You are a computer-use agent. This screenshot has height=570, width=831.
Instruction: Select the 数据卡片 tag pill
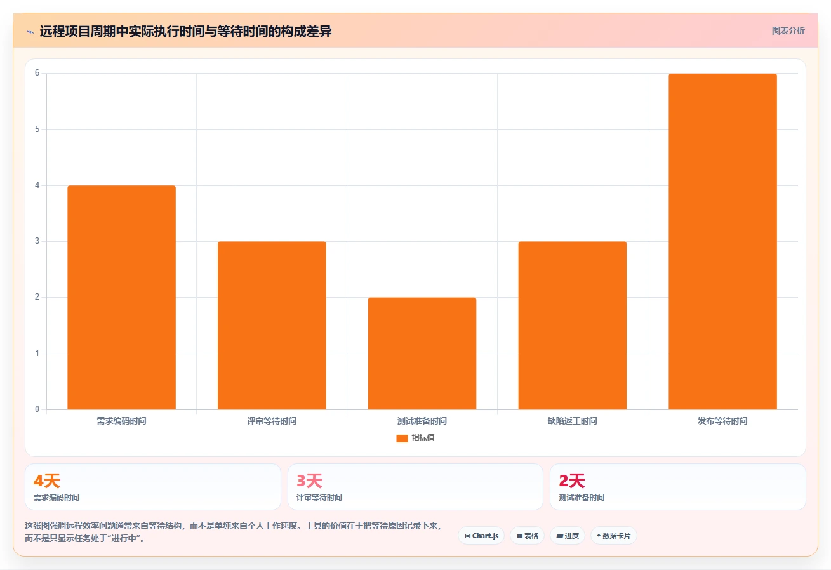pyautogui.click(x=613, y=536)
